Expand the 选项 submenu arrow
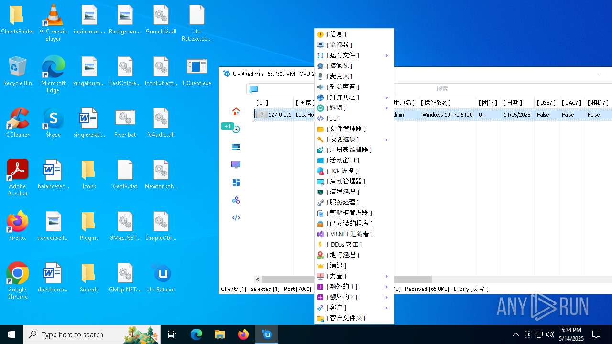The height and width of the screenshot is (344, 612). [x=386, y=108]
